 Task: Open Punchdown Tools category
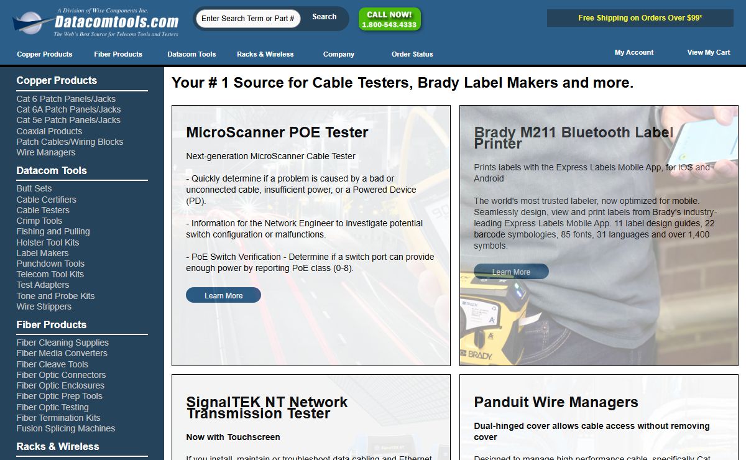pos(50,264)
